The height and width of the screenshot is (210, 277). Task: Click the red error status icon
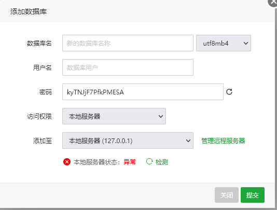coord(67,162)
